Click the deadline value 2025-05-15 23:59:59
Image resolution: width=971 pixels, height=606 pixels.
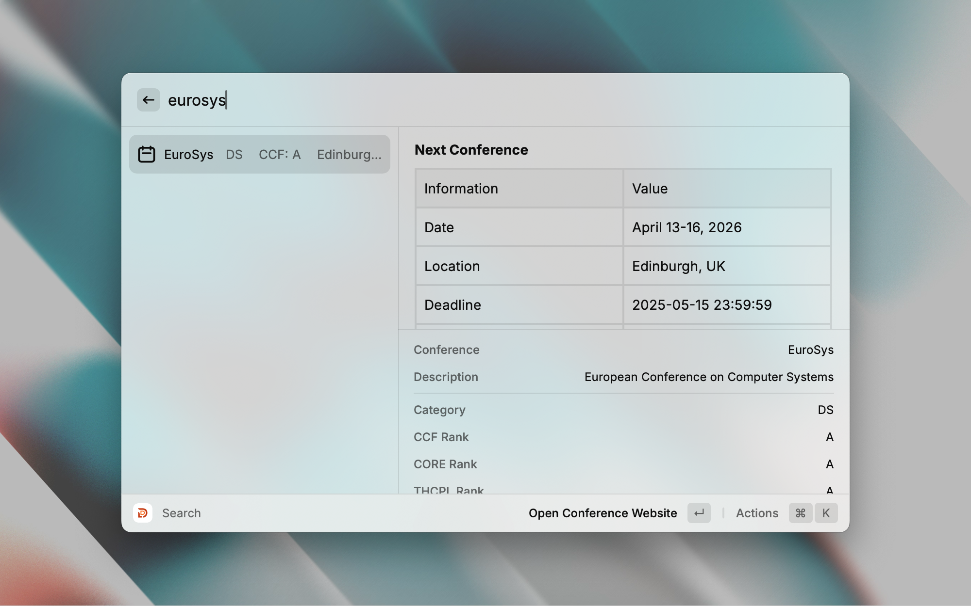pyautogui.click(x=702, y=305)
